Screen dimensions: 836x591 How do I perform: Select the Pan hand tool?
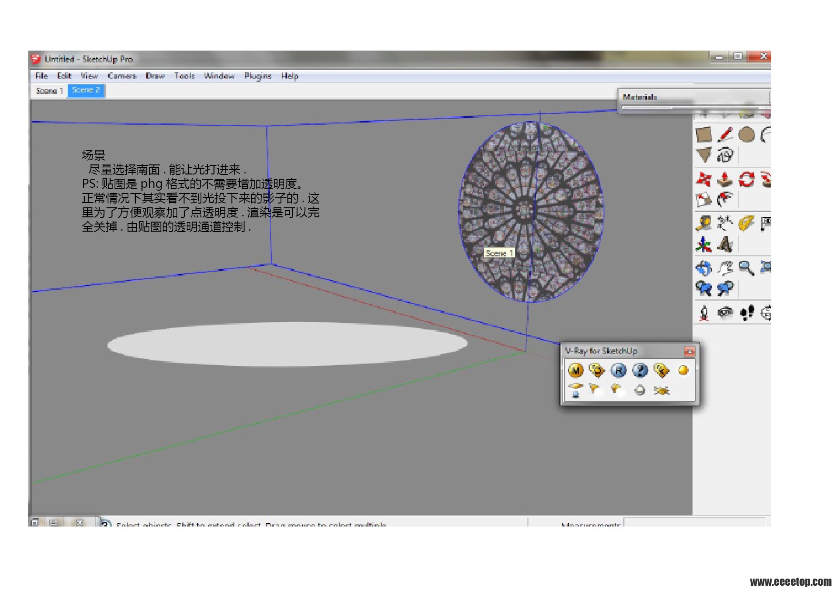[x=725, y=268]
